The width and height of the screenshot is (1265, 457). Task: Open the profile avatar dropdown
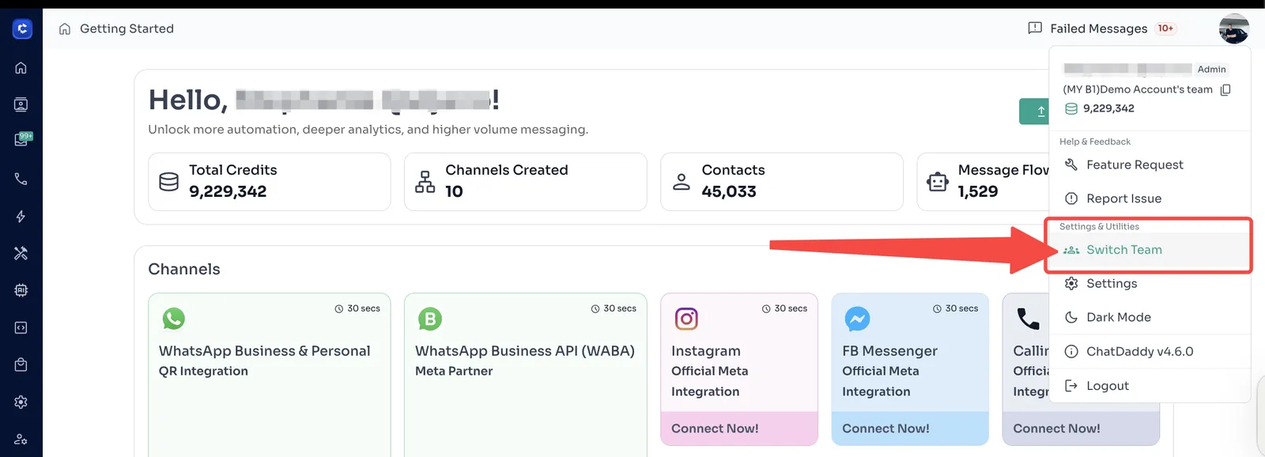(1233, 29)
